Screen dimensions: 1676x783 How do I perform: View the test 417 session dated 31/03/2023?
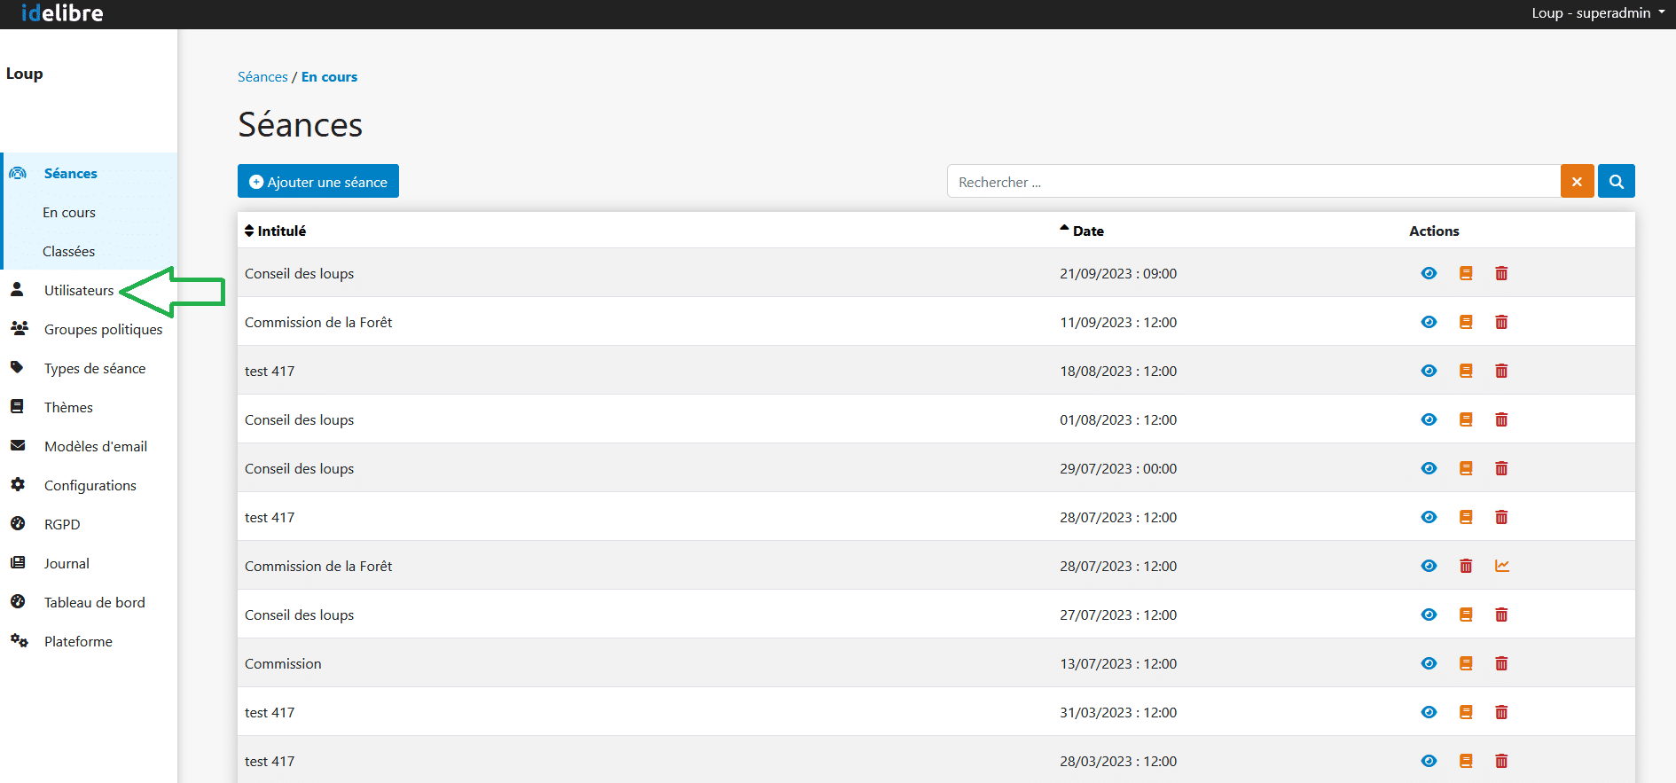(x=1429, y=712)
